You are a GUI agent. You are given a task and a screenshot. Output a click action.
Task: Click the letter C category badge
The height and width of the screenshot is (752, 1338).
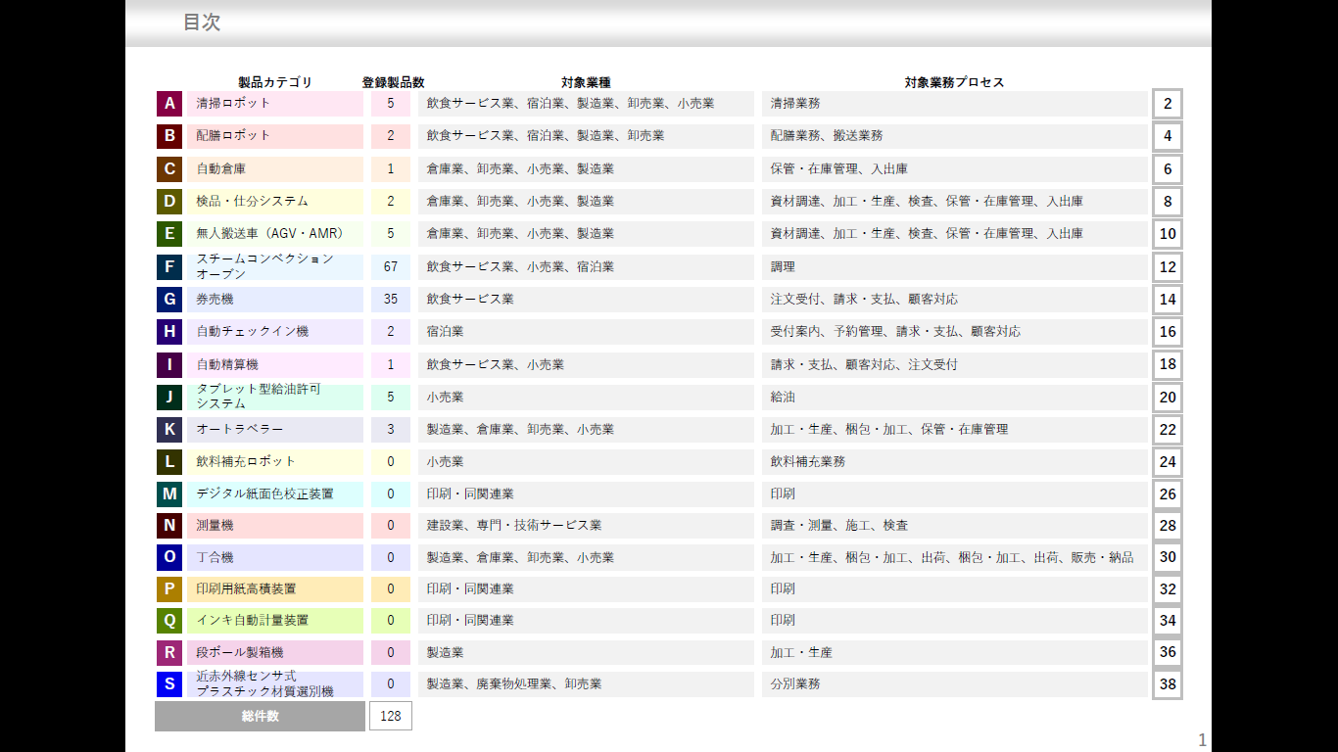tap(169, 169)
